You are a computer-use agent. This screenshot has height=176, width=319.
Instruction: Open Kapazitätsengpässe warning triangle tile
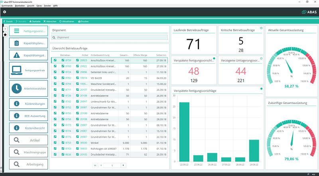click(x=28, y=55)
